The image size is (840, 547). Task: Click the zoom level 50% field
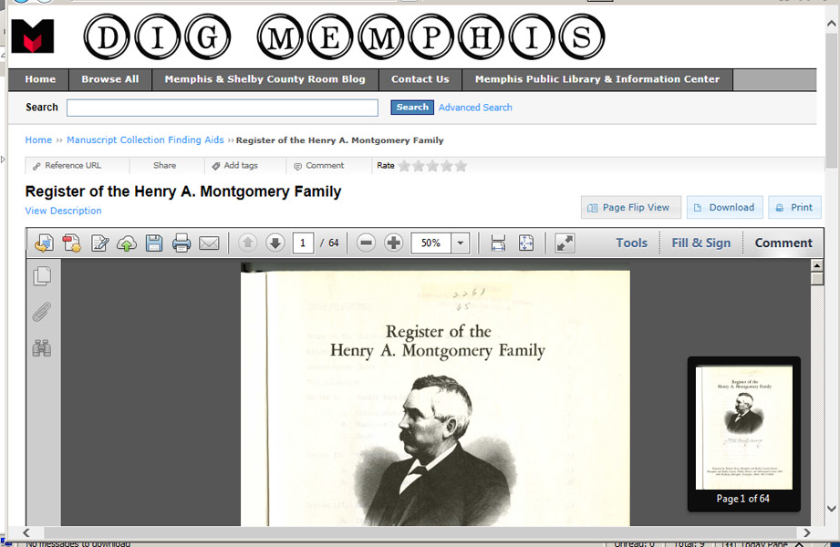[x=430, y=243]
